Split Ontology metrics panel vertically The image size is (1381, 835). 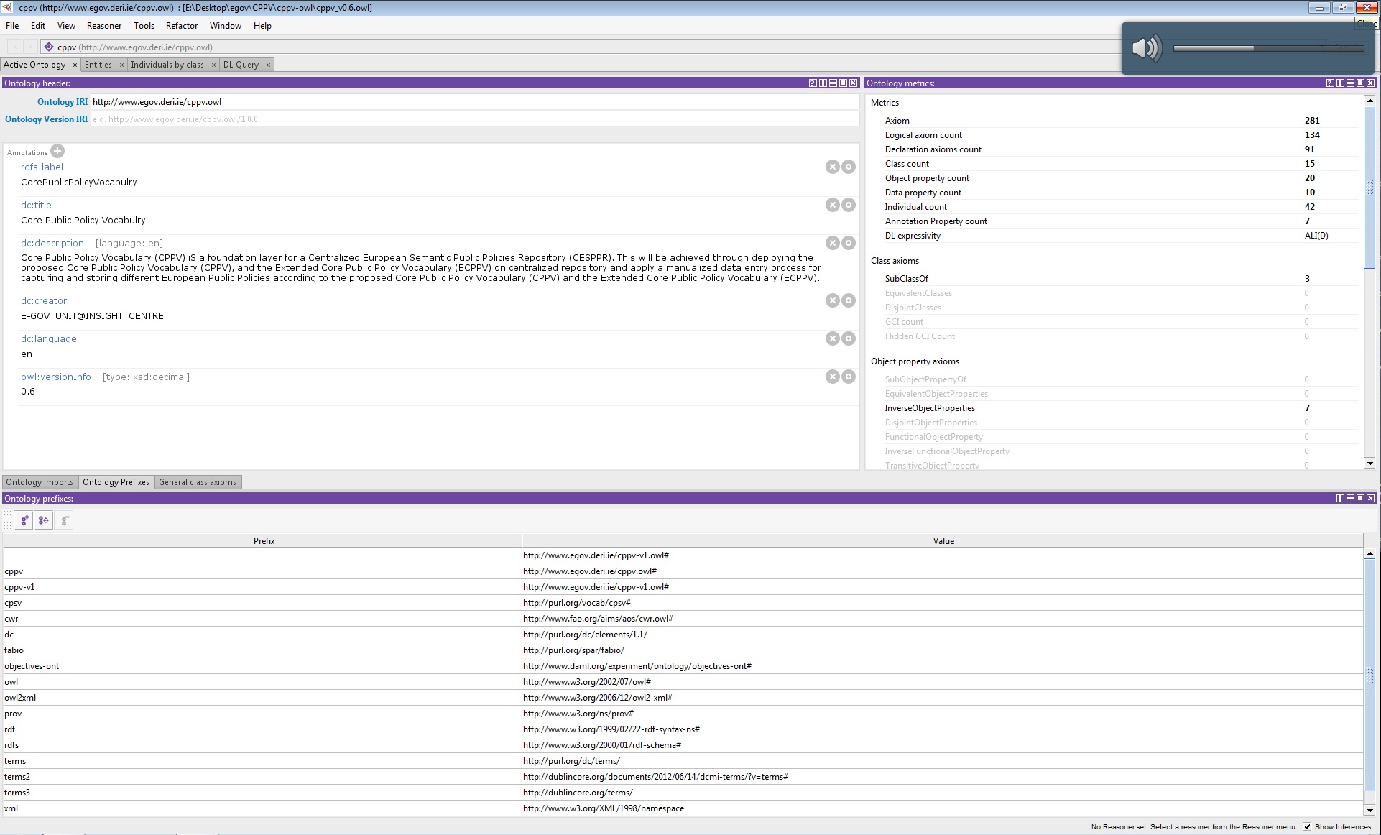coord(1340,83)
